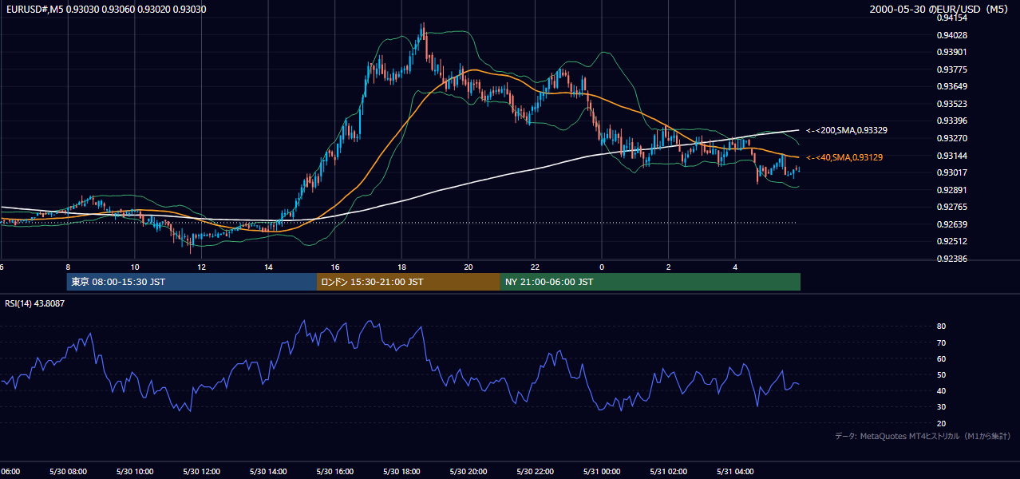
Task: Select the ロンドン 15:30-21:00 JST session bar
Action: click(409, 282)
